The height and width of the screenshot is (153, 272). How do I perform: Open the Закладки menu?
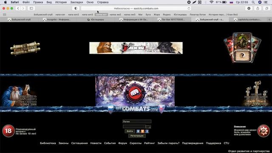[x=76, y=2]
